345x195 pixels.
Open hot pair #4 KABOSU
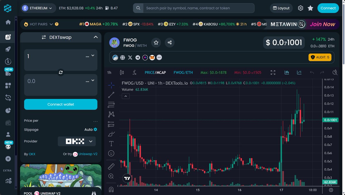[220, 24]
